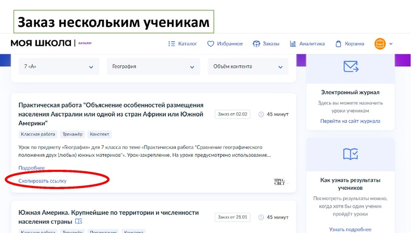Click the envelope icon above Электронный журнал

point(351,66)
